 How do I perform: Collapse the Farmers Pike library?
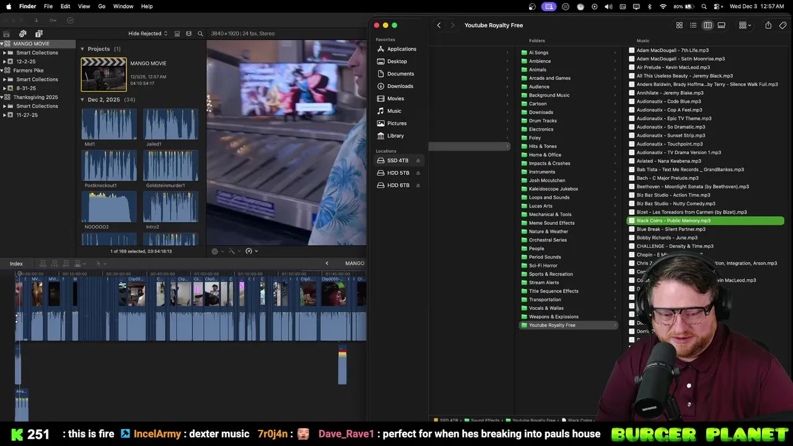tap(2, 71)
